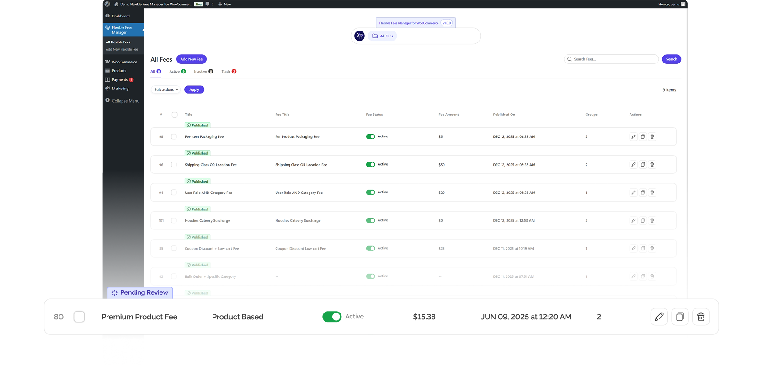Tick the select-all checkbox in table header
The image size is (763, 365).
[175, 115]
